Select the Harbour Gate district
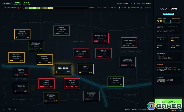The height and width of the screenshot is (112, 184). pos(91,96)
